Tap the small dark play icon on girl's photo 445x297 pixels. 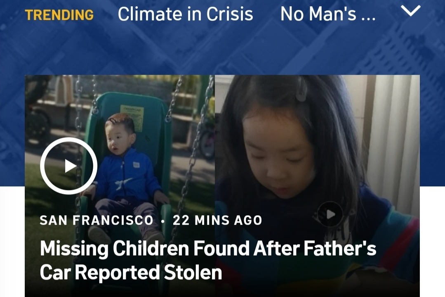[330, 214]
